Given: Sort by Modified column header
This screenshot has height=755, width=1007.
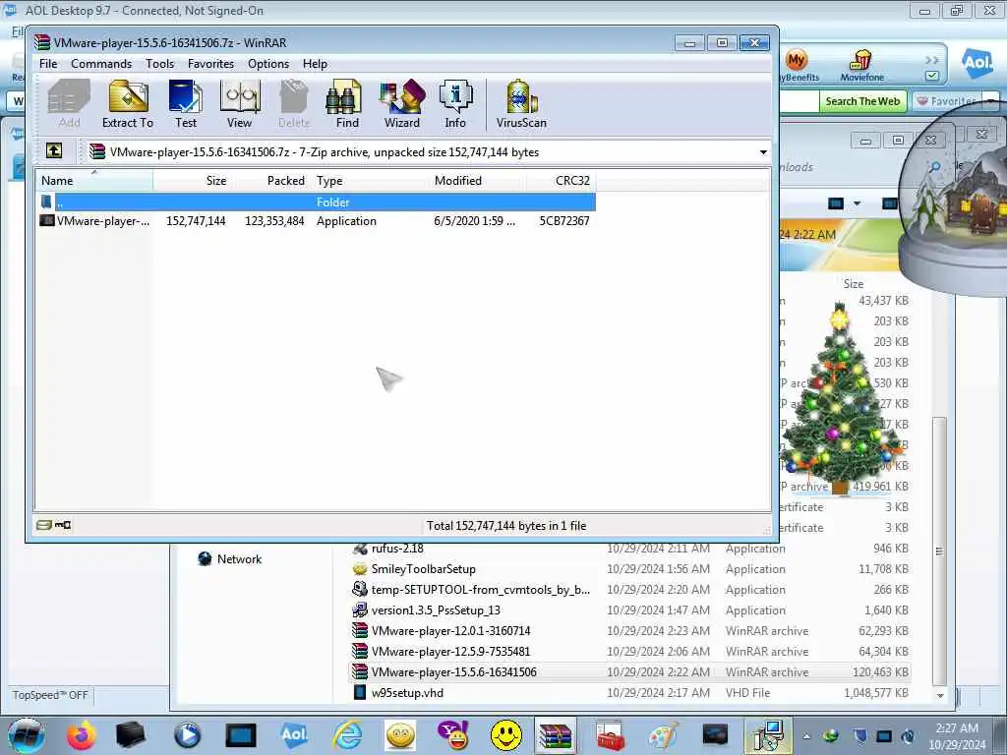Looking at the screenshot, I should point(479,181).
